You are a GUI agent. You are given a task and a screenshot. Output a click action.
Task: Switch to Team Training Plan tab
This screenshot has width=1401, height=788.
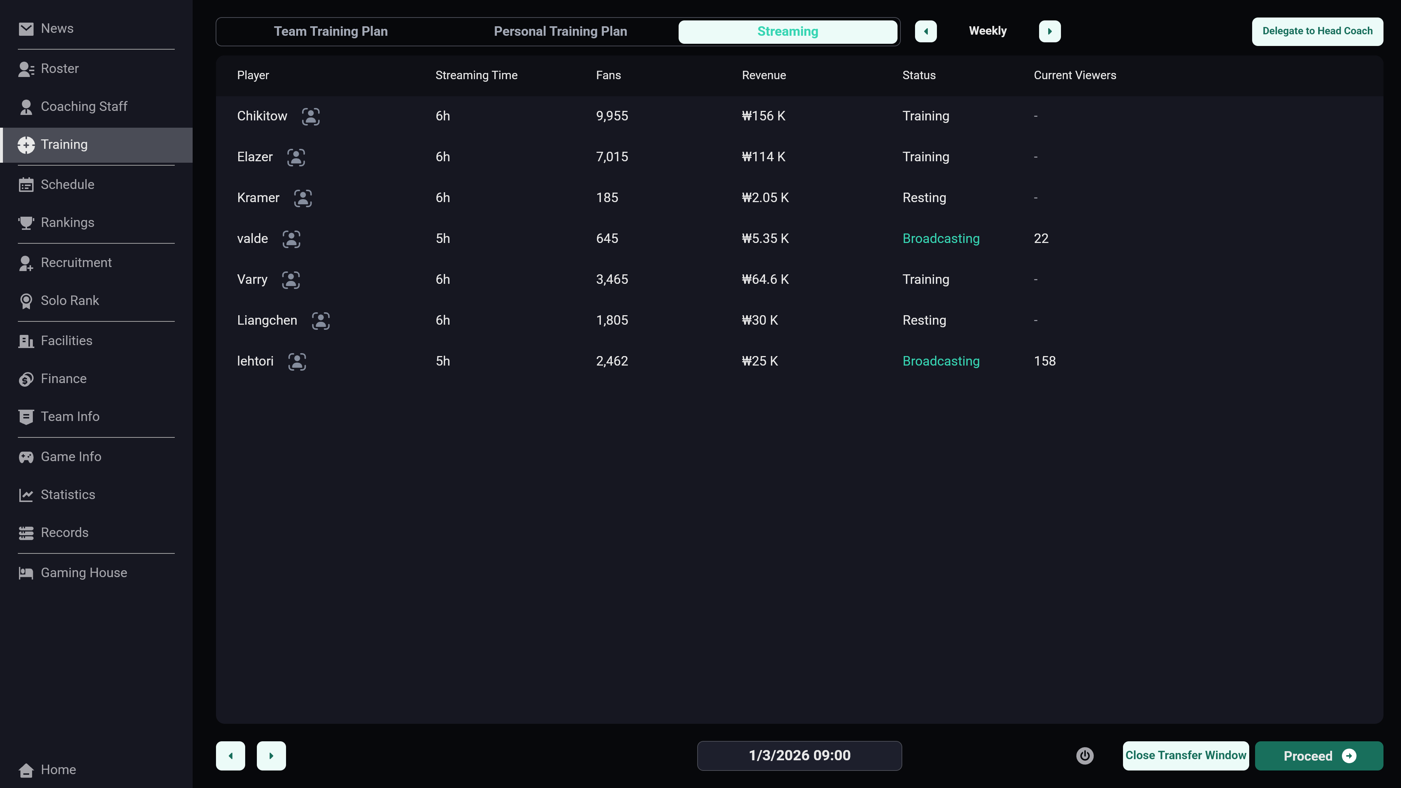pyautogui.click(x=331, y=31)
